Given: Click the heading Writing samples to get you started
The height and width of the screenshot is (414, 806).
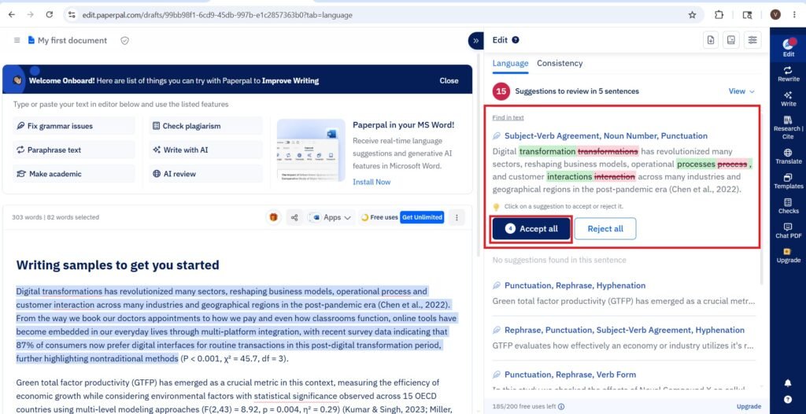Looking at the screenshot, I should [x=118, y=265].
